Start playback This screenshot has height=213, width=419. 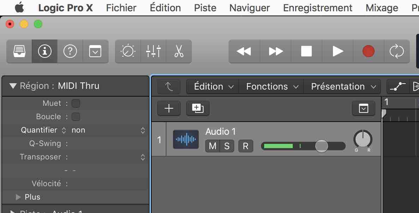click(x=338, y=51)
